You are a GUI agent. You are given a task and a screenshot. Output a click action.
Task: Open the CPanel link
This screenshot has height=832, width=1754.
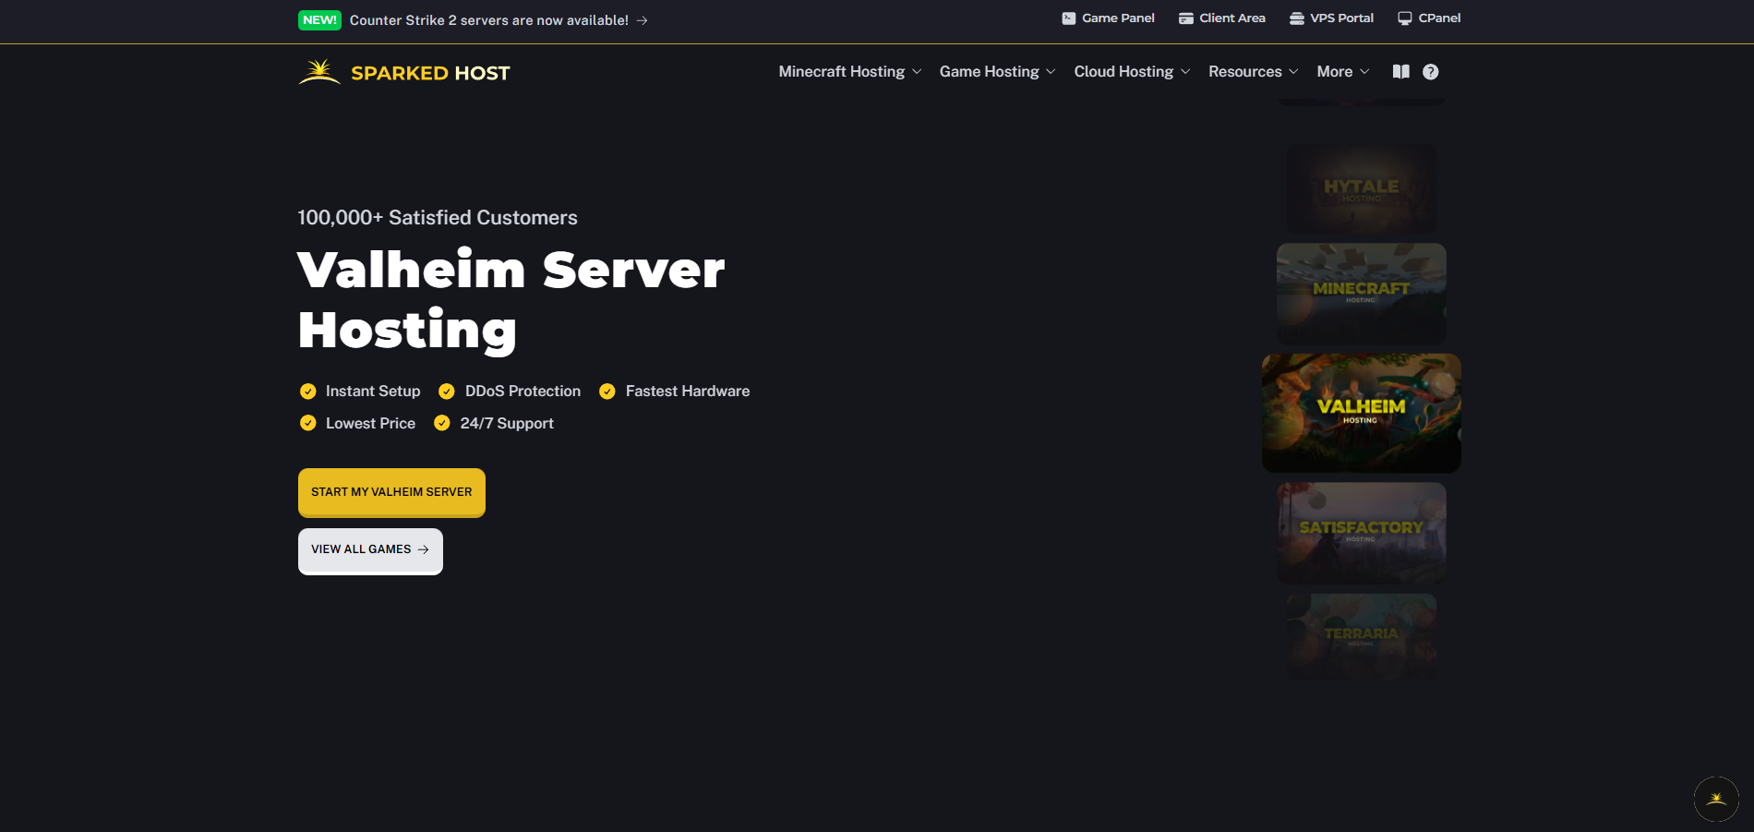[x=1429, y=18]
